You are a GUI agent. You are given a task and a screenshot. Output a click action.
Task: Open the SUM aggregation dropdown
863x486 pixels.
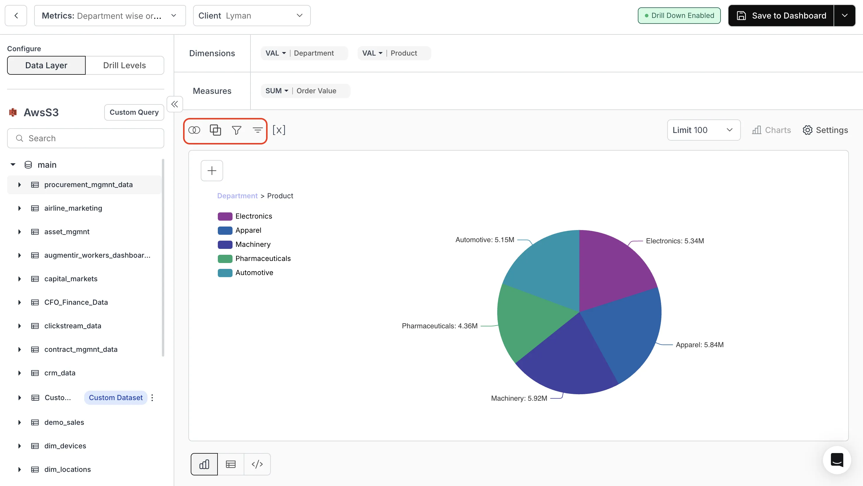point(277,91)
